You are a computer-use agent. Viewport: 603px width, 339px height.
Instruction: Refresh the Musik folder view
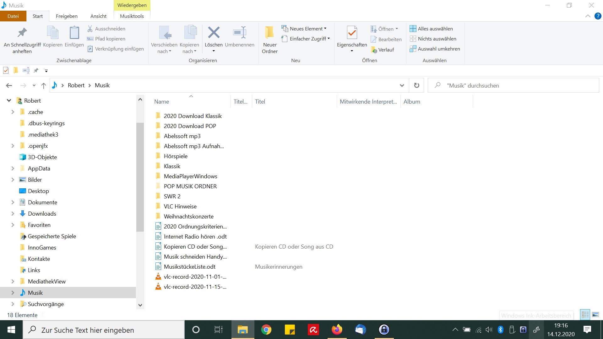(416, 85)
